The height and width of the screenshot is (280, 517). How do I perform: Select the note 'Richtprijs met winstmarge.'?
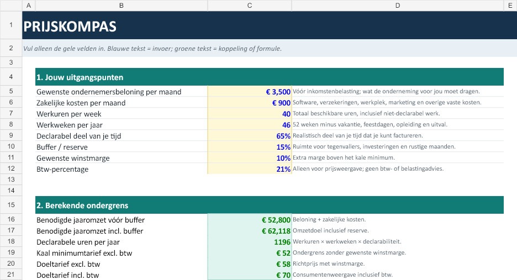[329, 263]
